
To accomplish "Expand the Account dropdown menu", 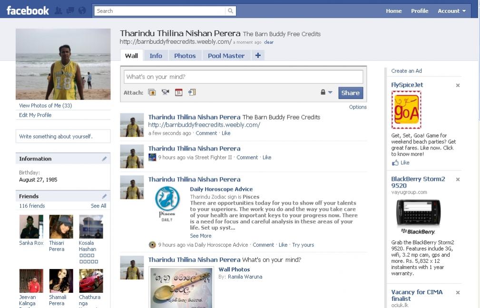I will click(x=452, y=11).
